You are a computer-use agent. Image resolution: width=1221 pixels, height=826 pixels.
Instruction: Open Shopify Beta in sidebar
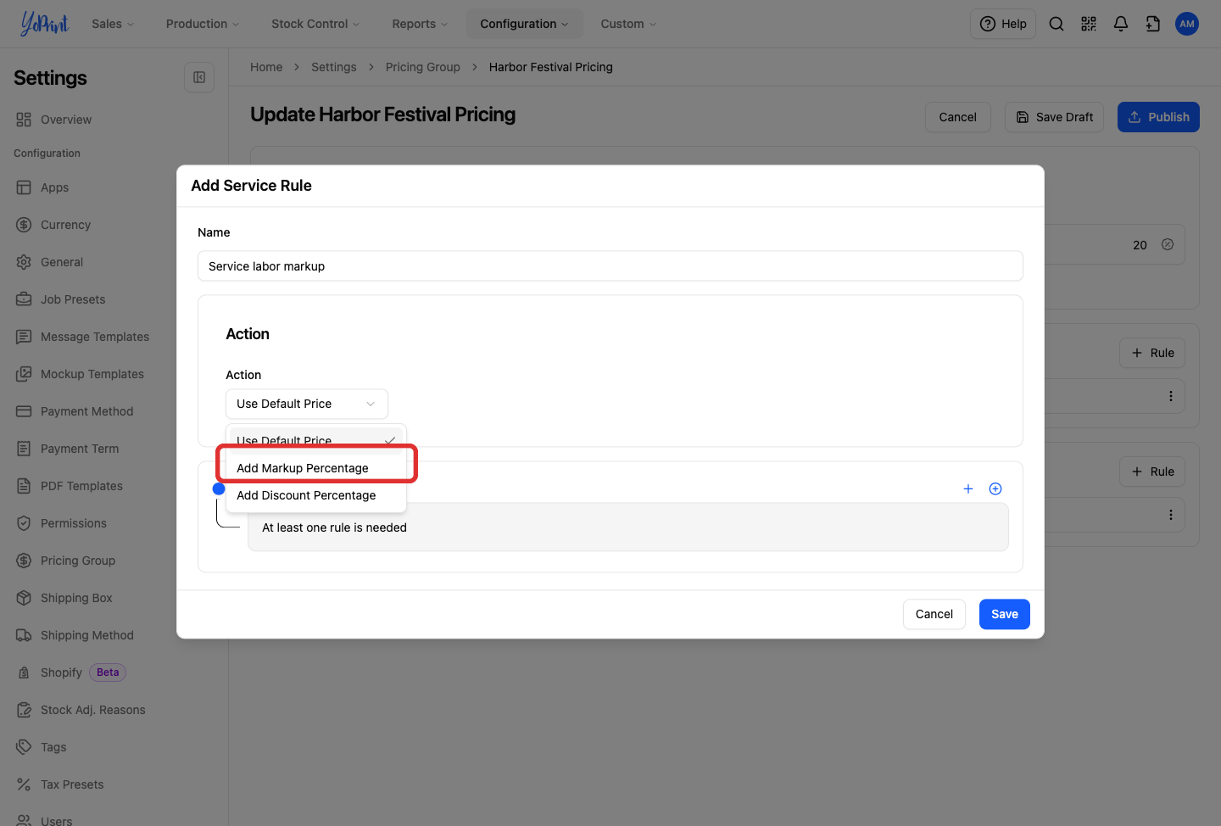coord(71,673)
